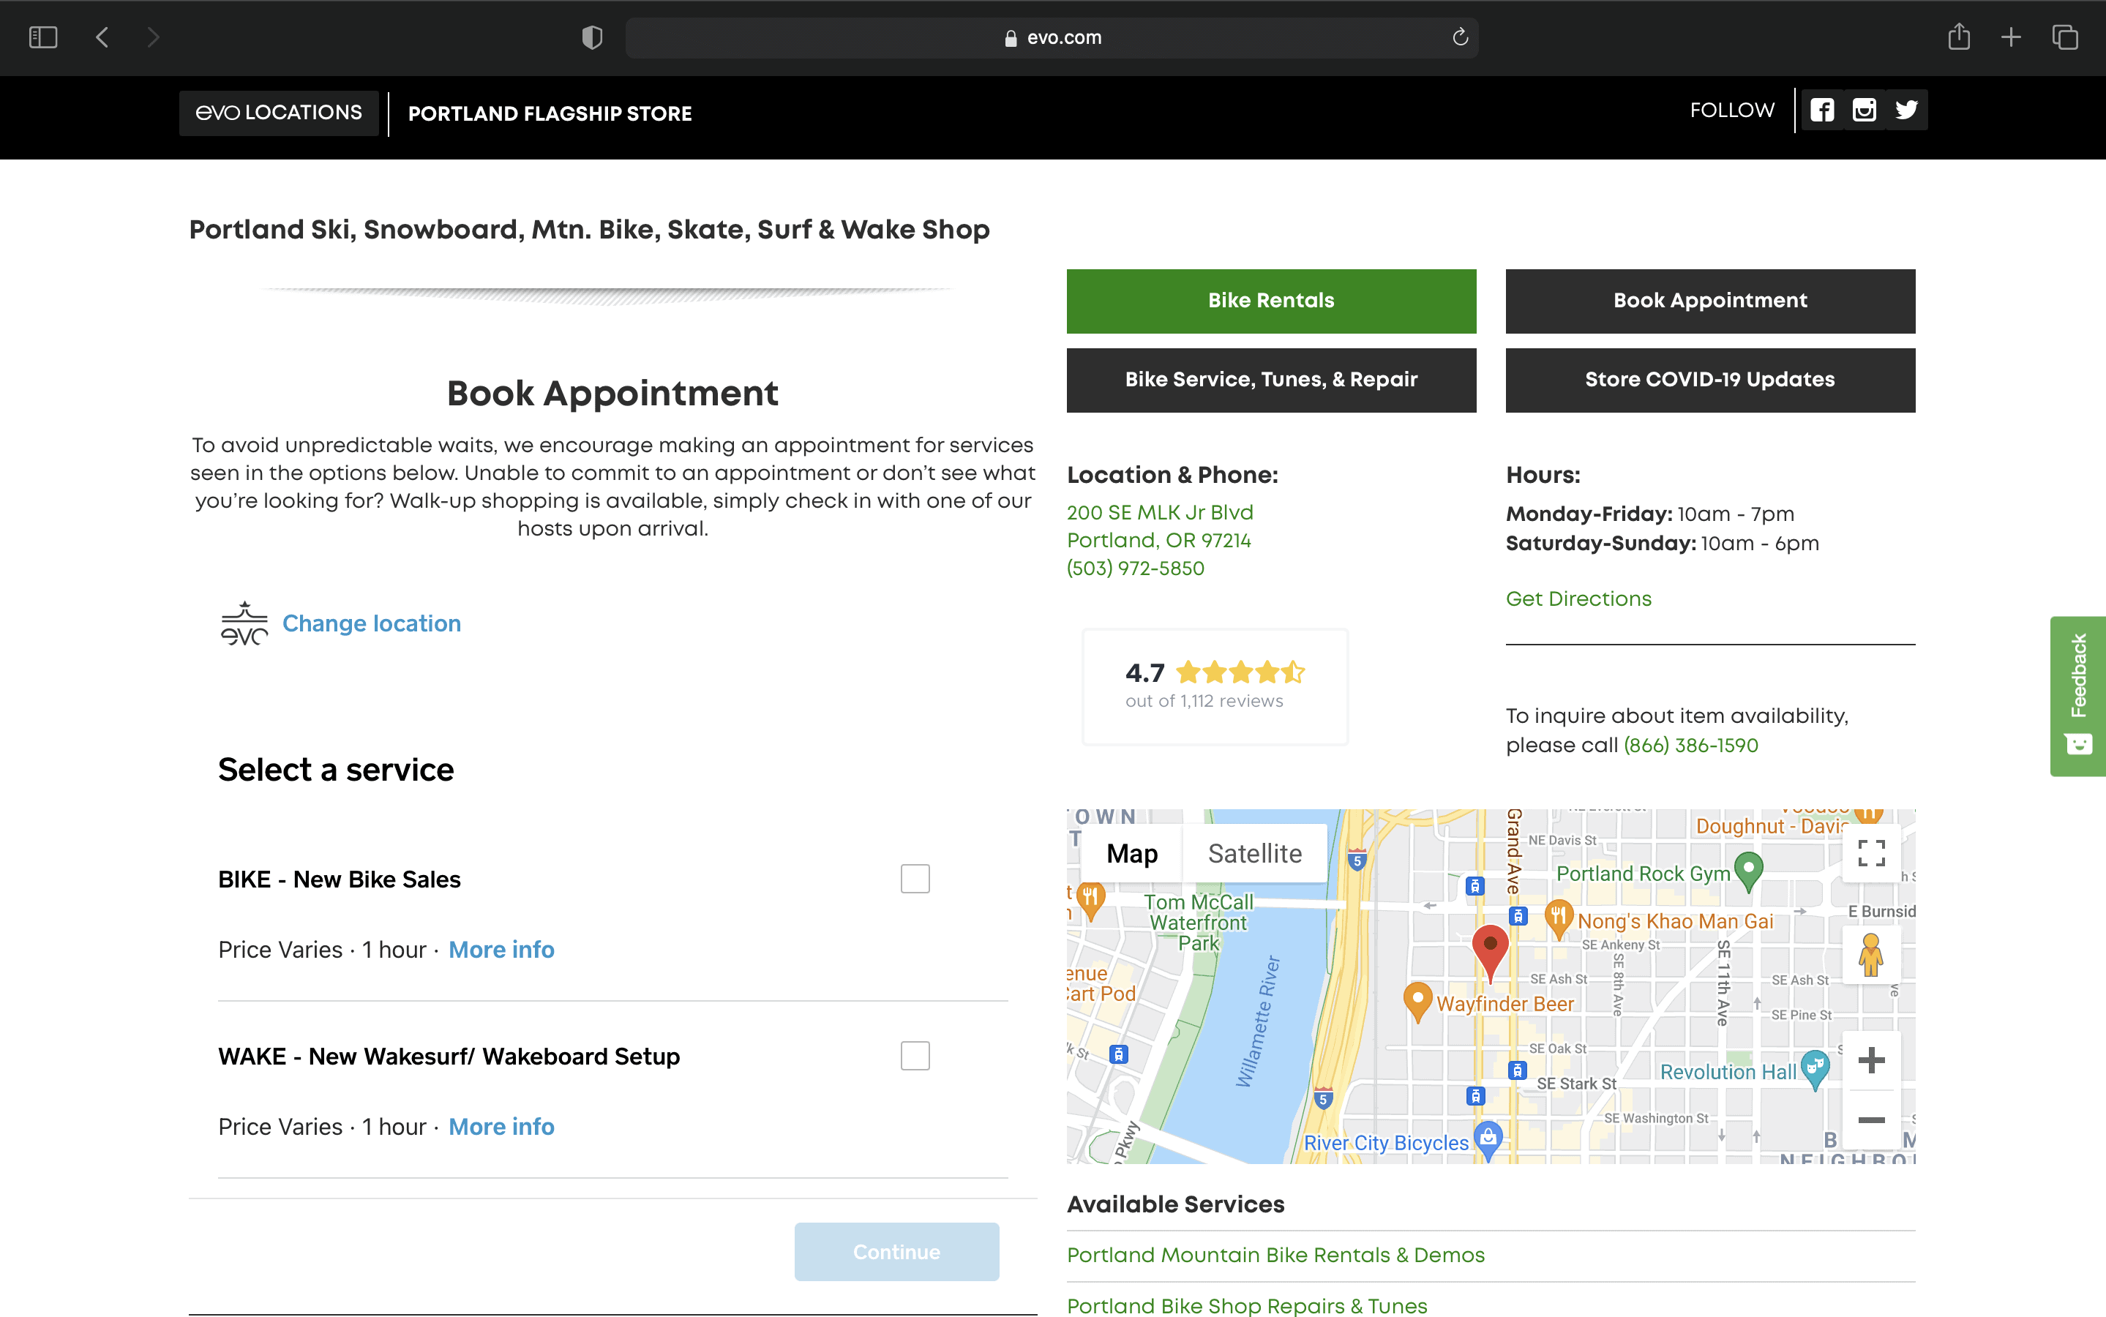Toggle the map fullscreen view
The image size is (2106, 1317).
coord(1871,852)
